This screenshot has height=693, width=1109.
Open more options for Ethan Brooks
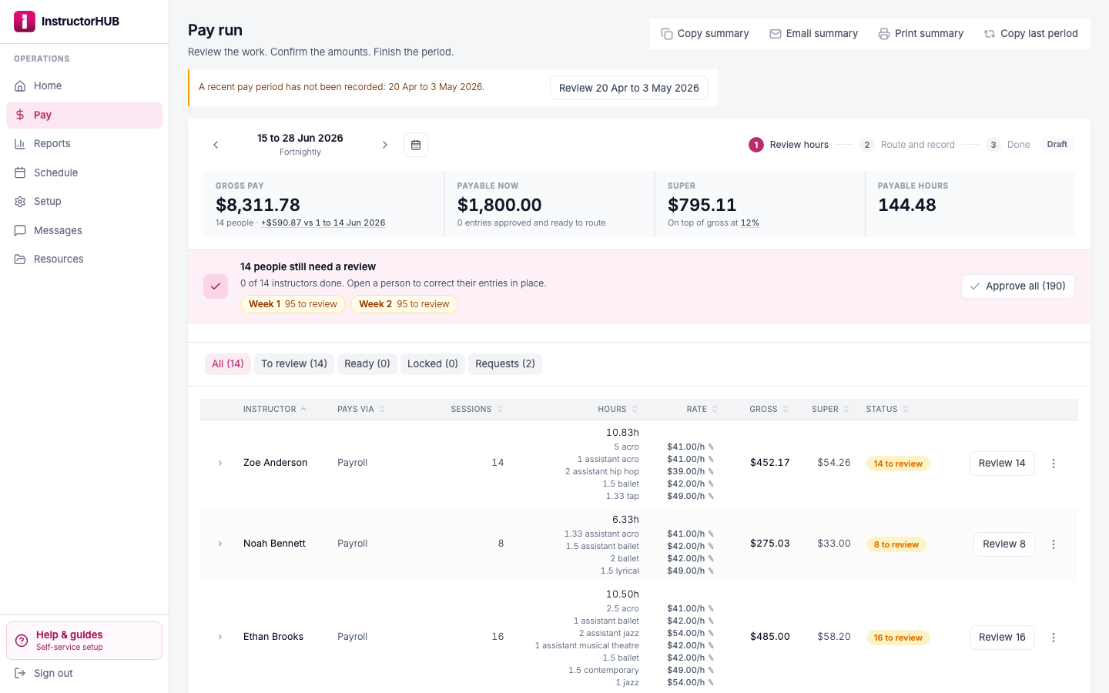pos(1054,638)
